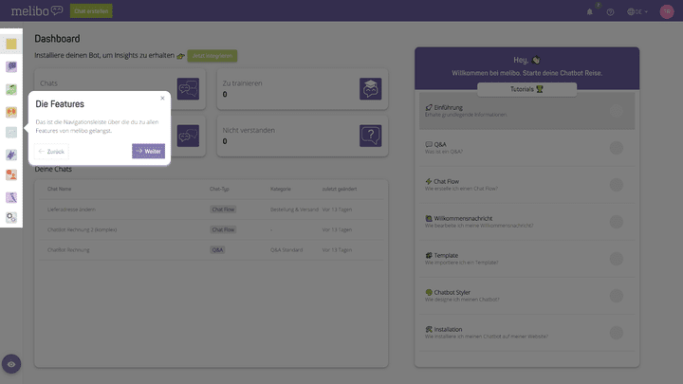Select the Tutorials tab
683x384 pixels.
pos(526,89)
